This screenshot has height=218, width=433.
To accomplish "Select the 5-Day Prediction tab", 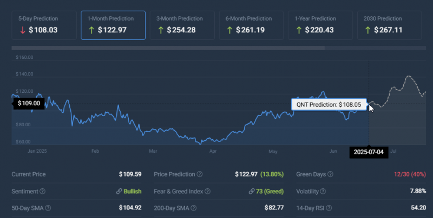I will click(x=44, y=25).
